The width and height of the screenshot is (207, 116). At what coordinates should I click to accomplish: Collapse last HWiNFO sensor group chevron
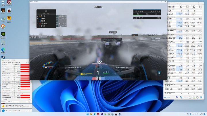pyautogui.click(x=164, y=92)
